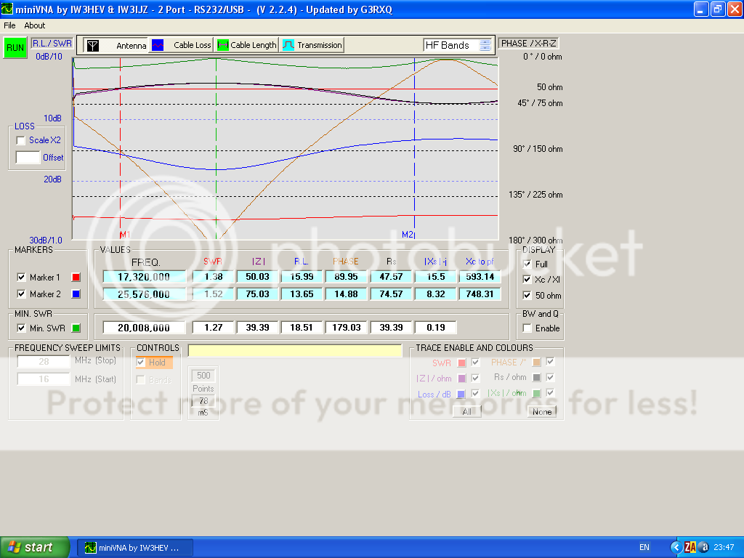Open the File menu
The height and width of the screenshot is (558, 744).
[x=10, y=25]
